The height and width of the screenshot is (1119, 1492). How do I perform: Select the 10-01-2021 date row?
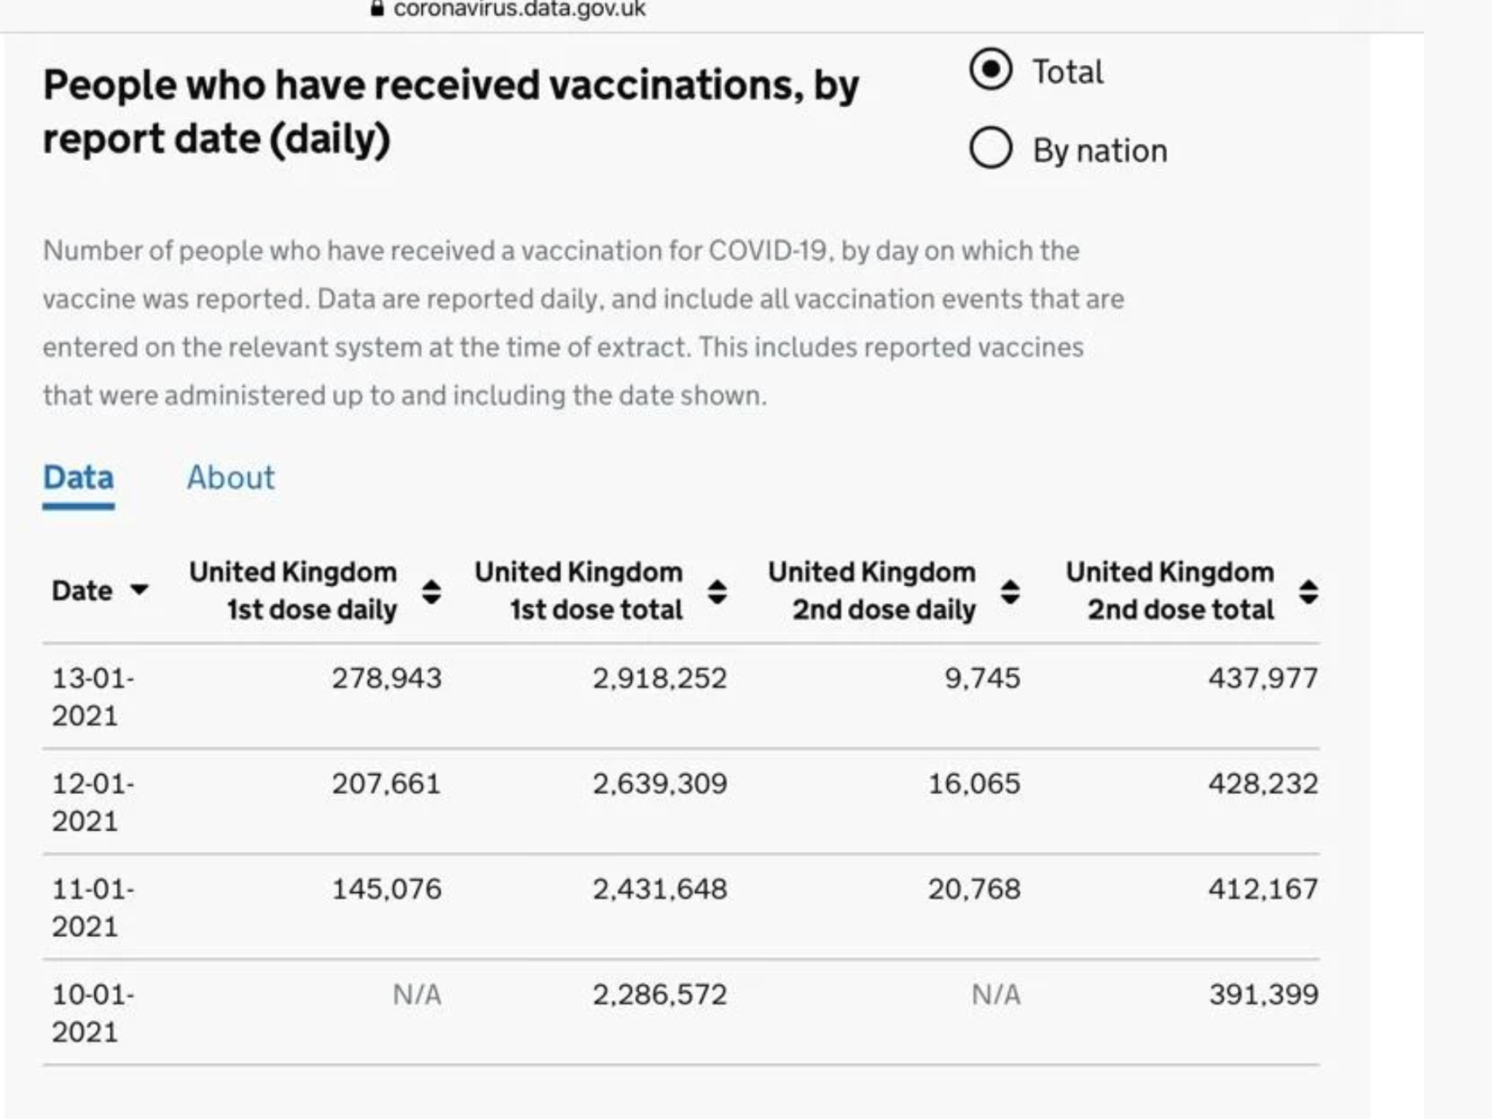click(x=681, y=1013)
